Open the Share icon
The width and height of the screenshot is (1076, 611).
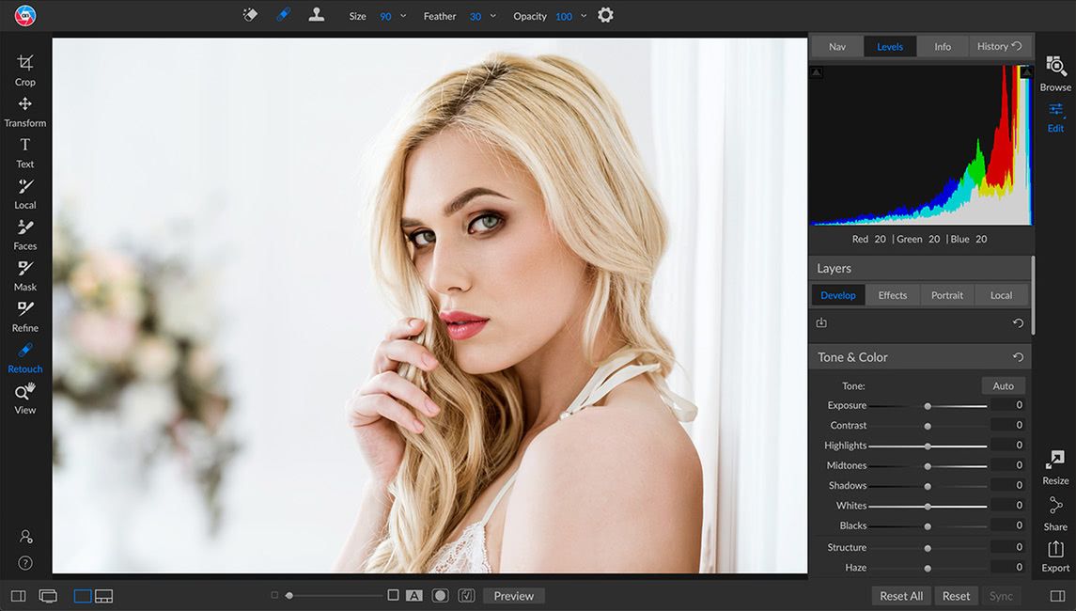1055,513
